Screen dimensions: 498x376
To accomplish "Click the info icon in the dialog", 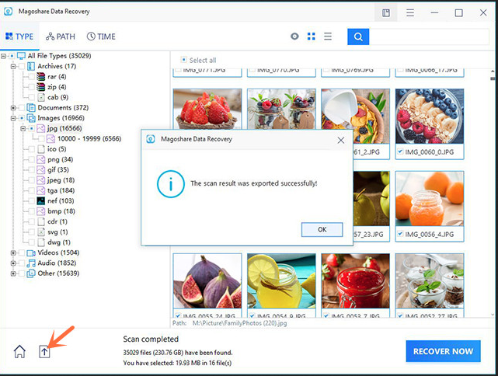I will coord(171,184).
